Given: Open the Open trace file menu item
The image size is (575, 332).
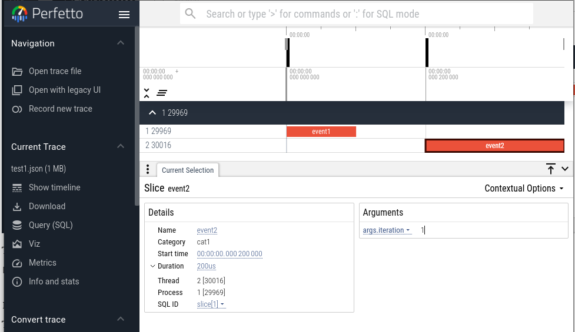Looking at the screenshot, I should point(55,71).
